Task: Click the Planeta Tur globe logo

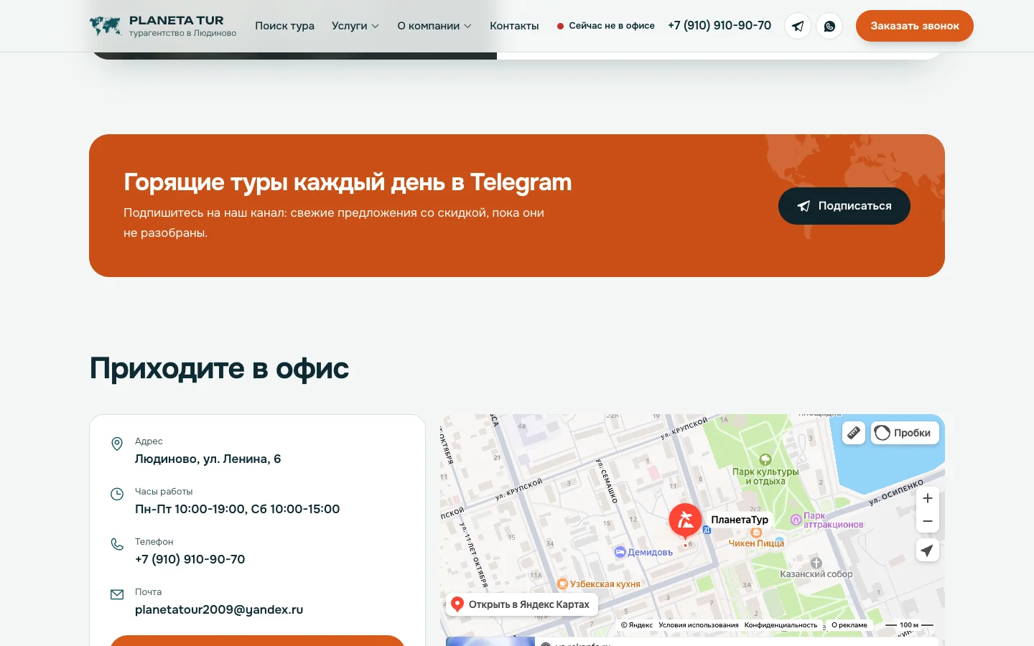Action: coord(106,26)
